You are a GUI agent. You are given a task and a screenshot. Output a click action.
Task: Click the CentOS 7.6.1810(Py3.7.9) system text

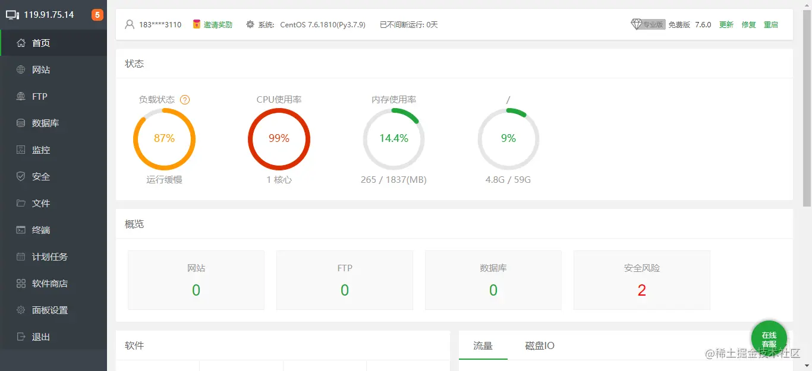coord(323,24)
